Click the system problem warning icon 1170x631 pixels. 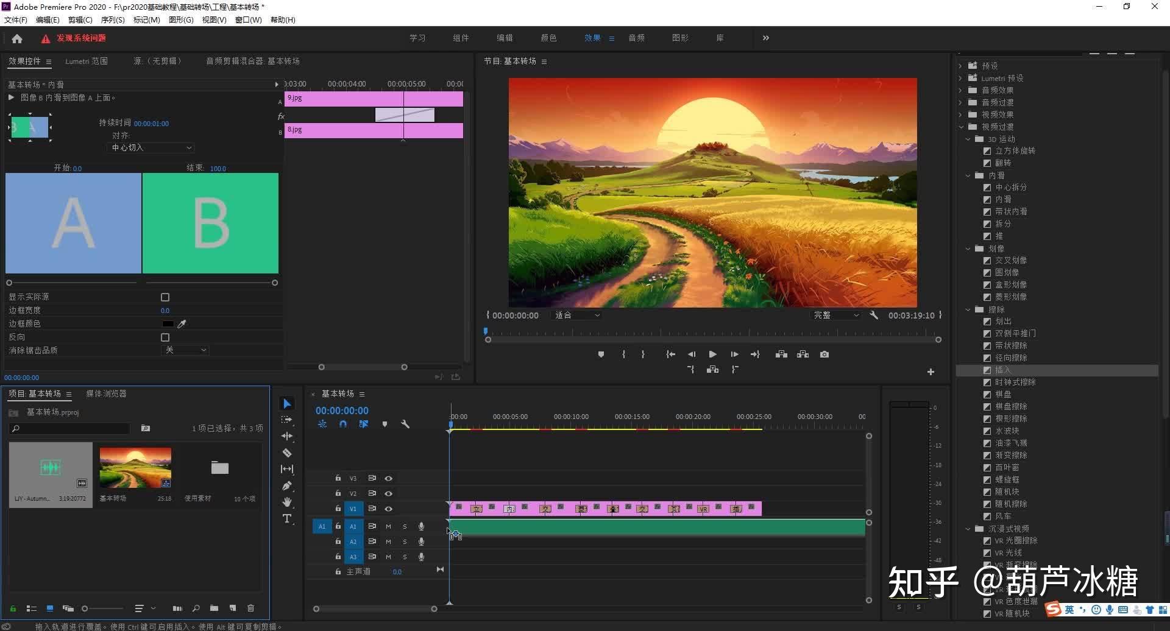pos(45,38)
